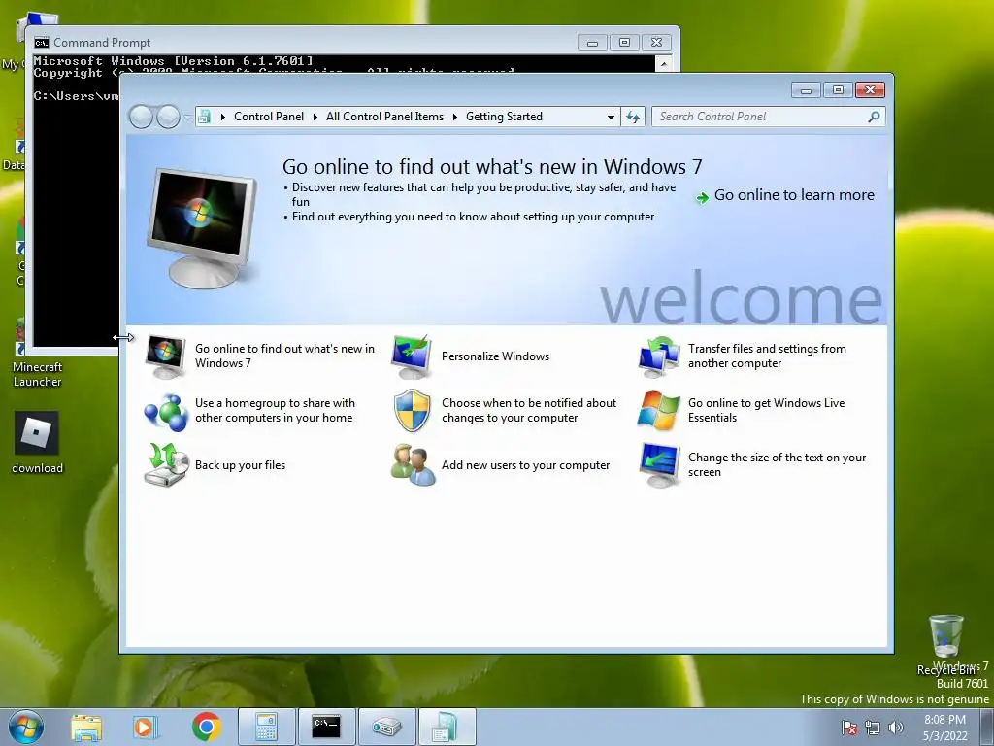Expand arrow before Control Panel breadcrumb
This screenshot has width=994, height=746.
(223, 117)
